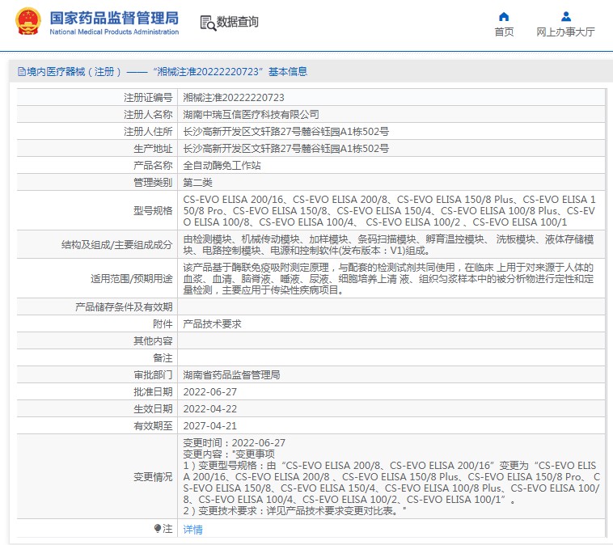Click the 型号规格 label
Viewport: 613px width, 545px height.
pyautogui.click(x=153, y=211)
